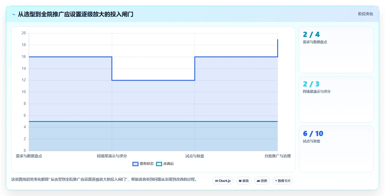Click the lightning icon beside the title

tap(14, 14)
